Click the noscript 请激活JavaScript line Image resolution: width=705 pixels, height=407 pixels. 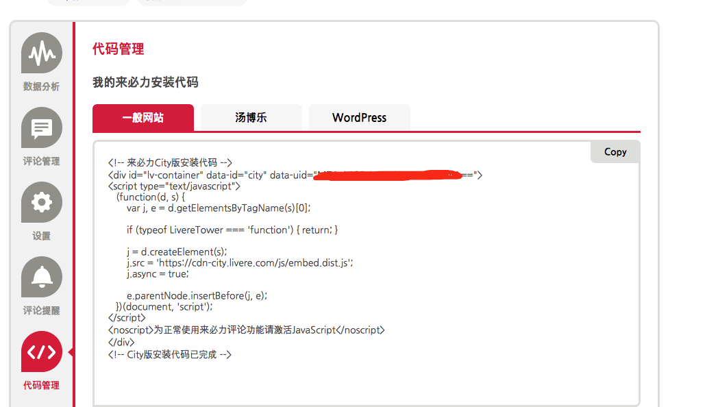click(x=247, y=330)
